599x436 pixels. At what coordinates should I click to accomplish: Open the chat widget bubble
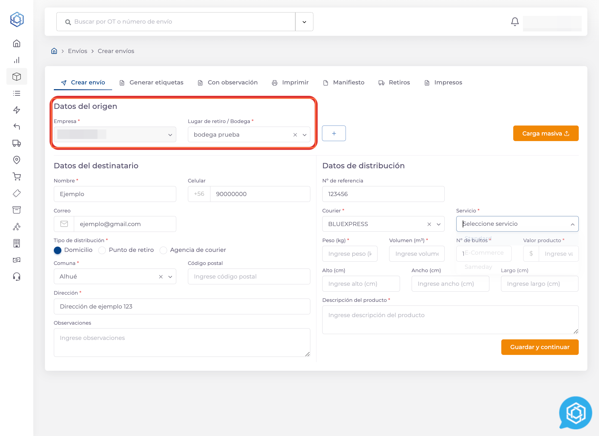click(x=575, y=413)
